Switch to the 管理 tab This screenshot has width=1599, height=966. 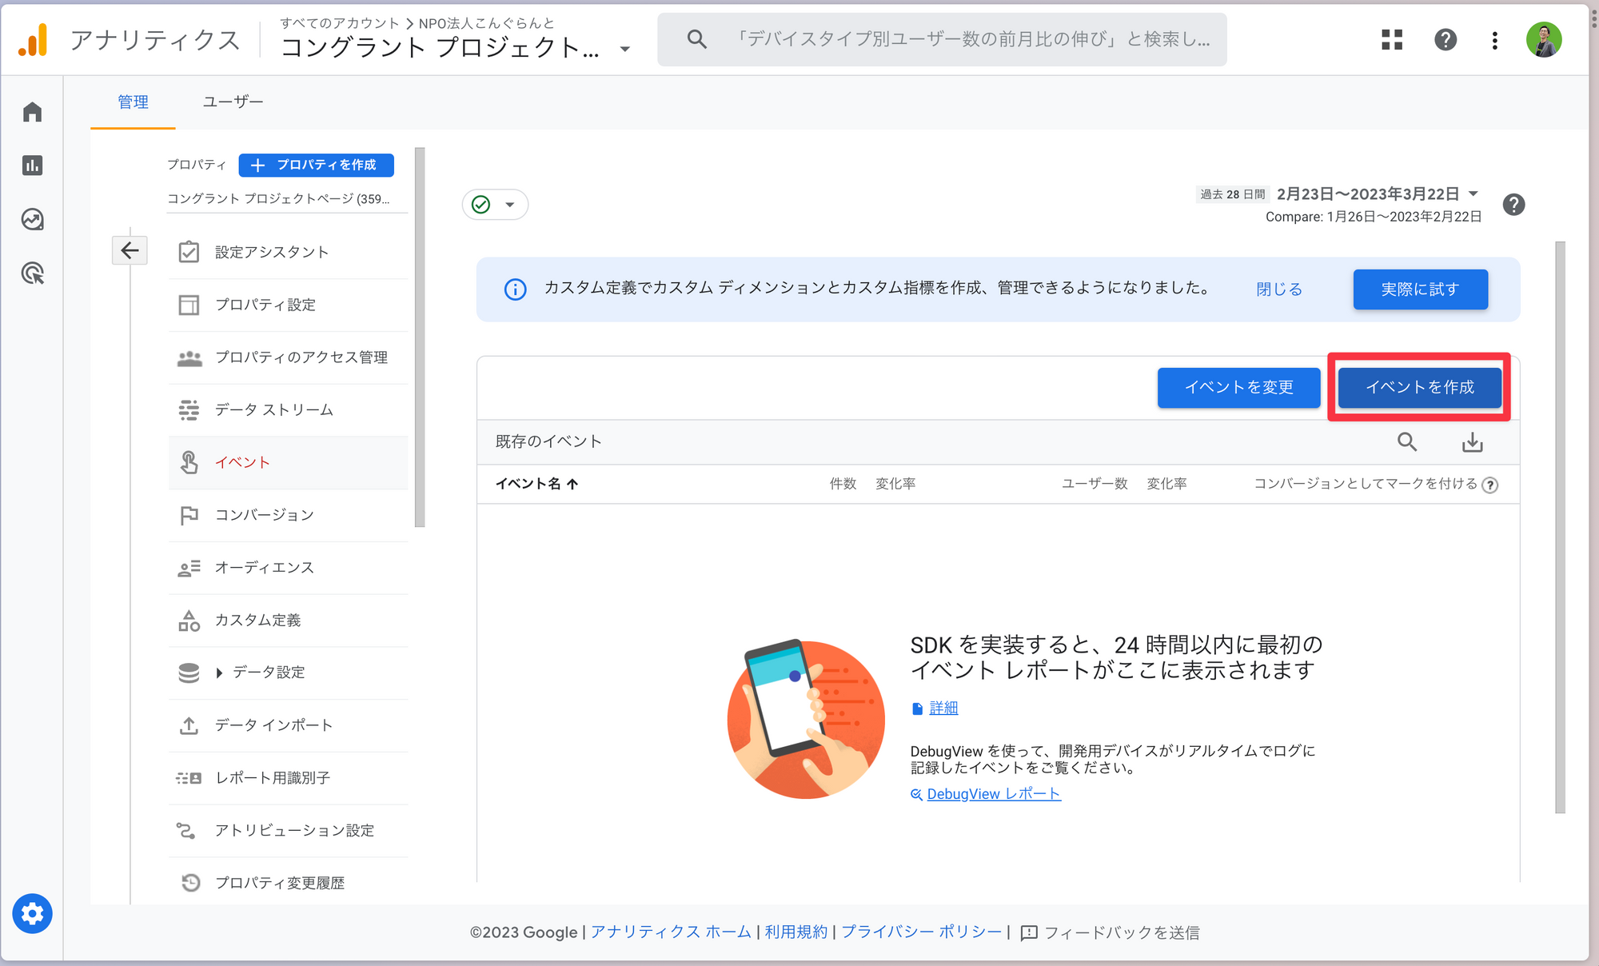pyautogui.click(x=133, y=102)
